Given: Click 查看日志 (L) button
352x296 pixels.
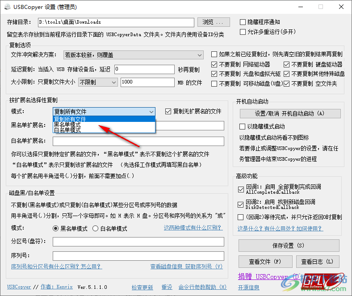Looking at the screenshot, I should point(318,262).
